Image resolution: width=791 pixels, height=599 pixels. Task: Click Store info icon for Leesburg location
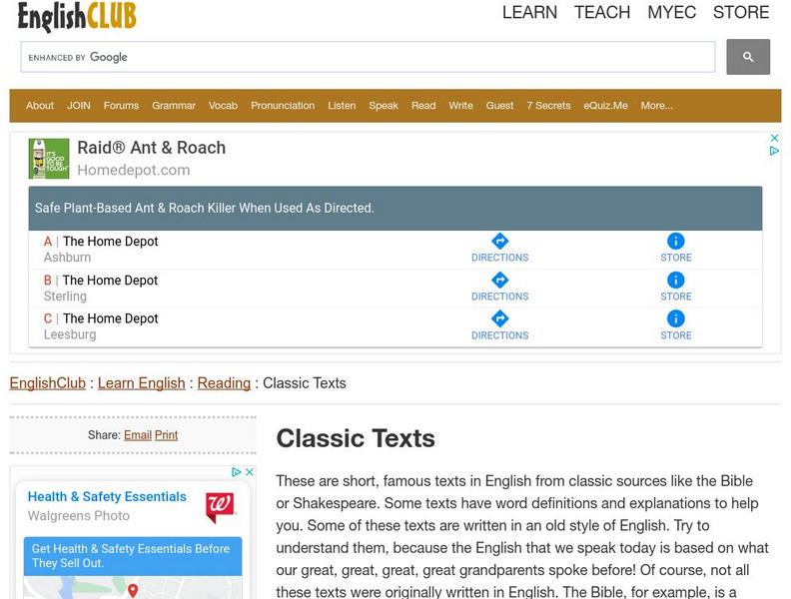click(x=675, y=318)
